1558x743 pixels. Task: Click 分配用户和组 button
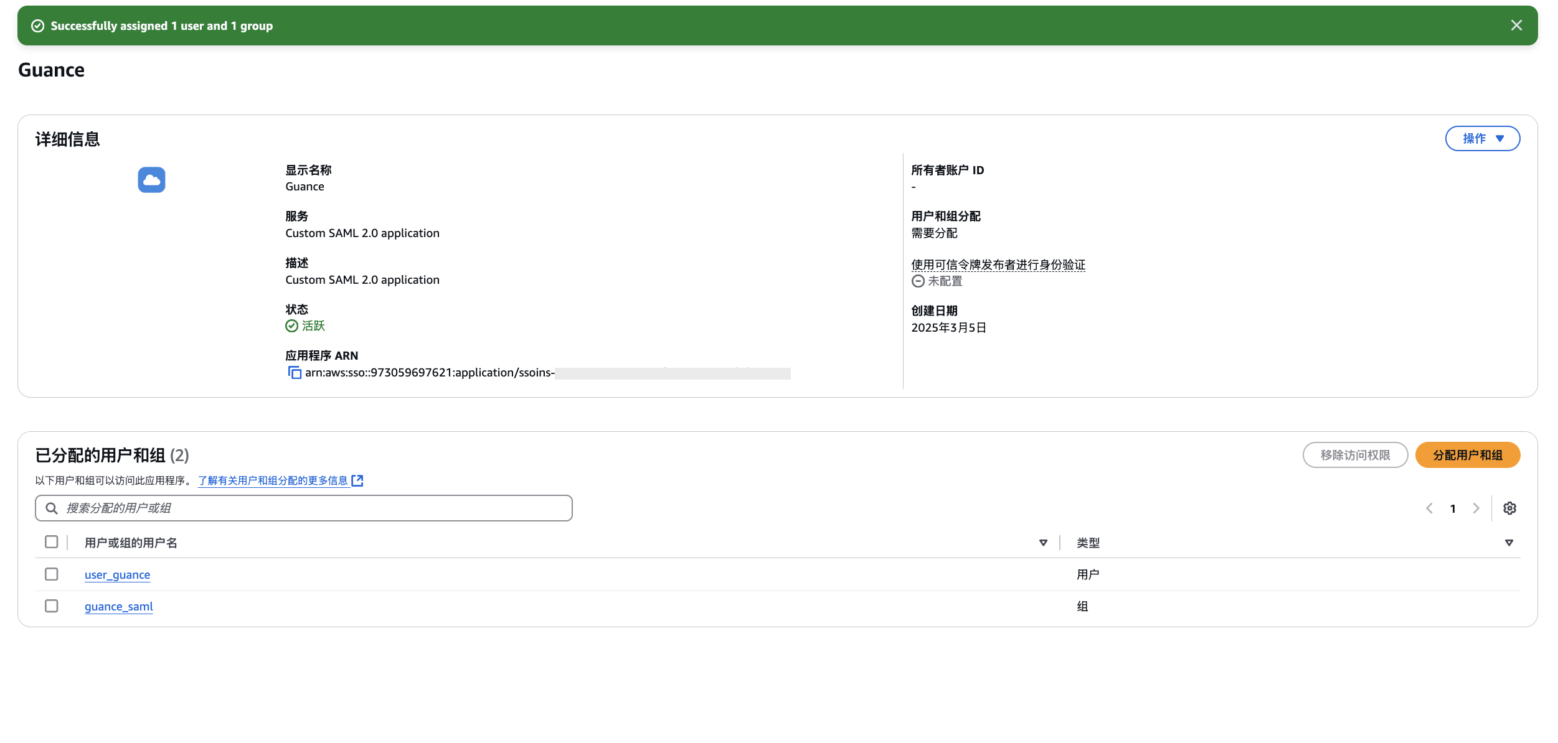click(1467, 455)
